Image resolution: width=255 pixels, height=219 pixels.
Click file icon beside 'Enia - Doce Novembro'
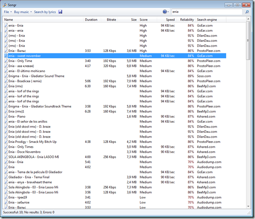[x=6, y=152]
